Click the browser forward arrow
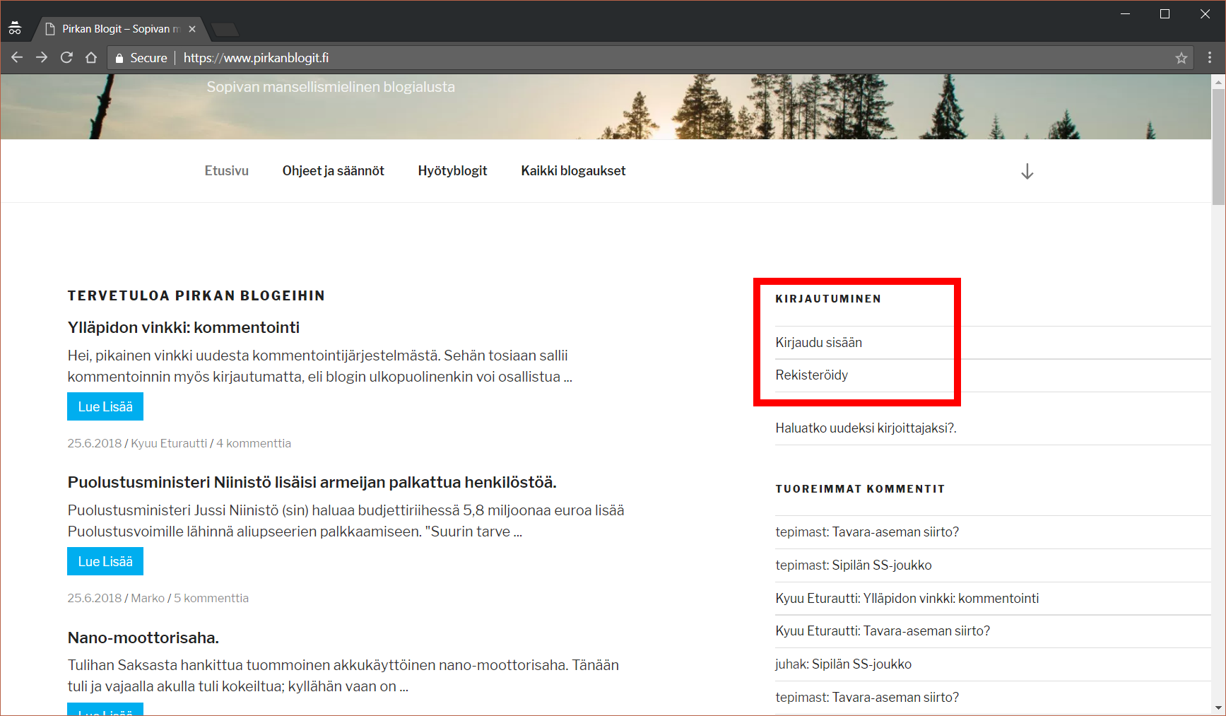1226x716 pixels. click(42, 58)
